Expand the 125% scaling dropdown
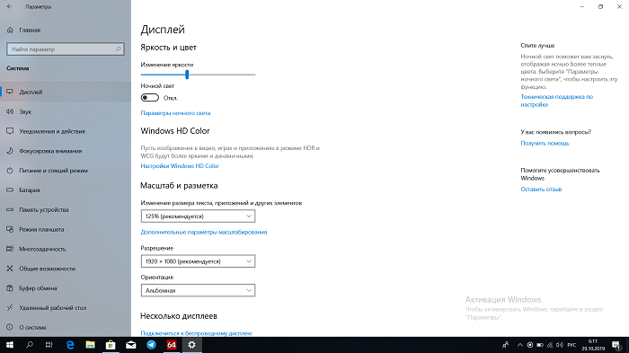629x353 pixels. 198,216
